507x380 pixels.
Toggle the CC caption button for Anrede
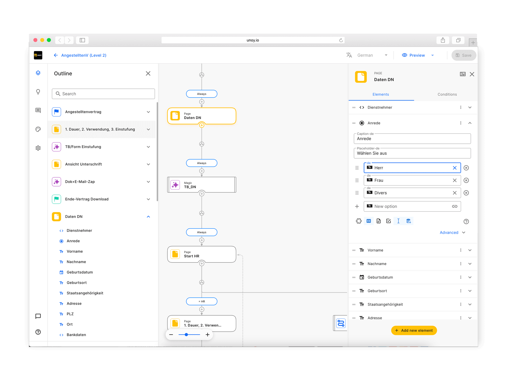pyautogui.click(x=369, y=221)
